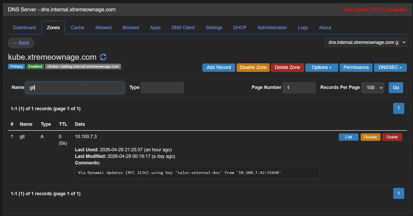Navigate to the Logs tab
Viewport: 413px width, 216px height.
coord(303,28)
